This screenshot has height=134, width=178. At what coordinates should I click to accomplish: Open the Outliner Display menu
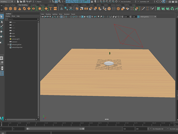8,16
